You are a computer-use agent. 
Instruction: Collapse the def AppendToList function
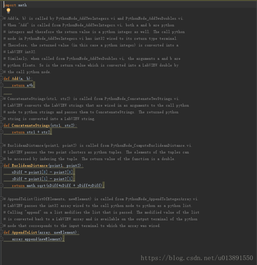click(1, 232)
